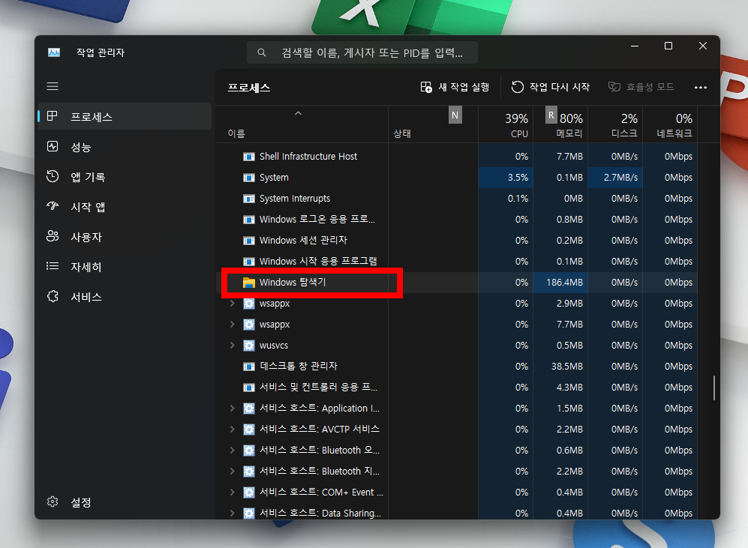Click the 서비스 호스트: AVCTP 서비스 icon
748x548 pixels.
(x=249, y=430)
